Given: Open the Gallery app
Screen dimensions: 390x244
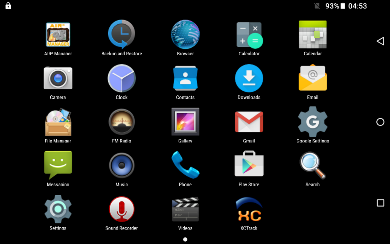Looking at the screenshot, I should 185,122.
